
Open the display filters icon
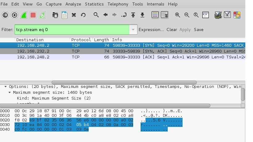point(228,15)
